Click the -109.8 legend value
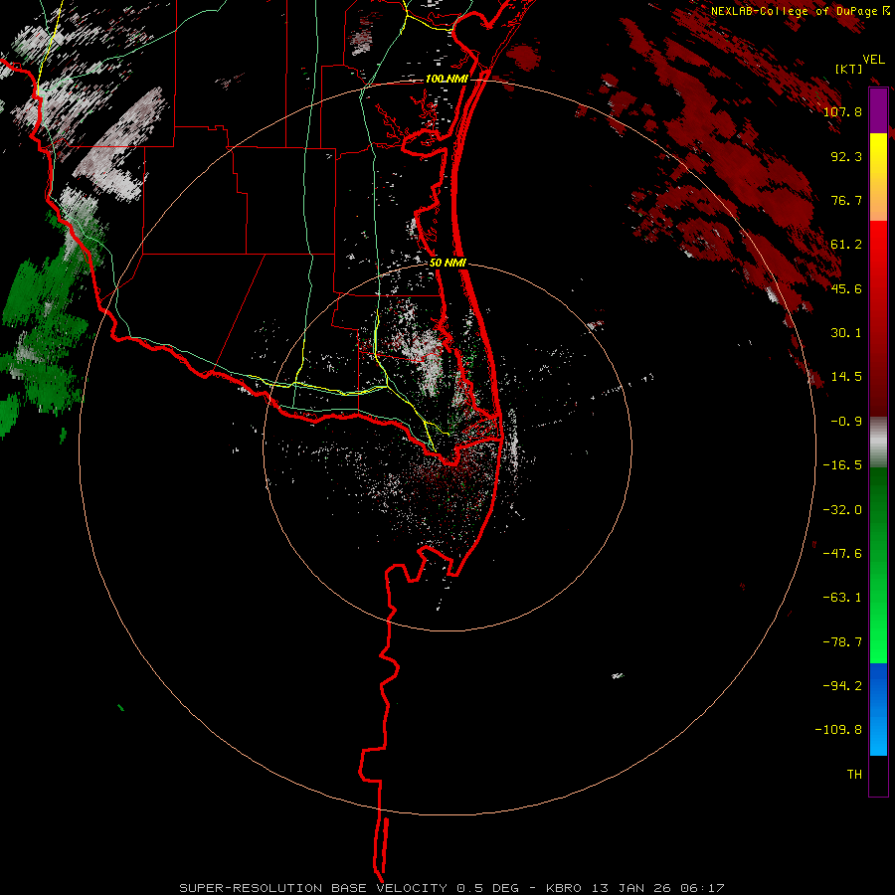 pyautogui.click(x=838, y=730)
